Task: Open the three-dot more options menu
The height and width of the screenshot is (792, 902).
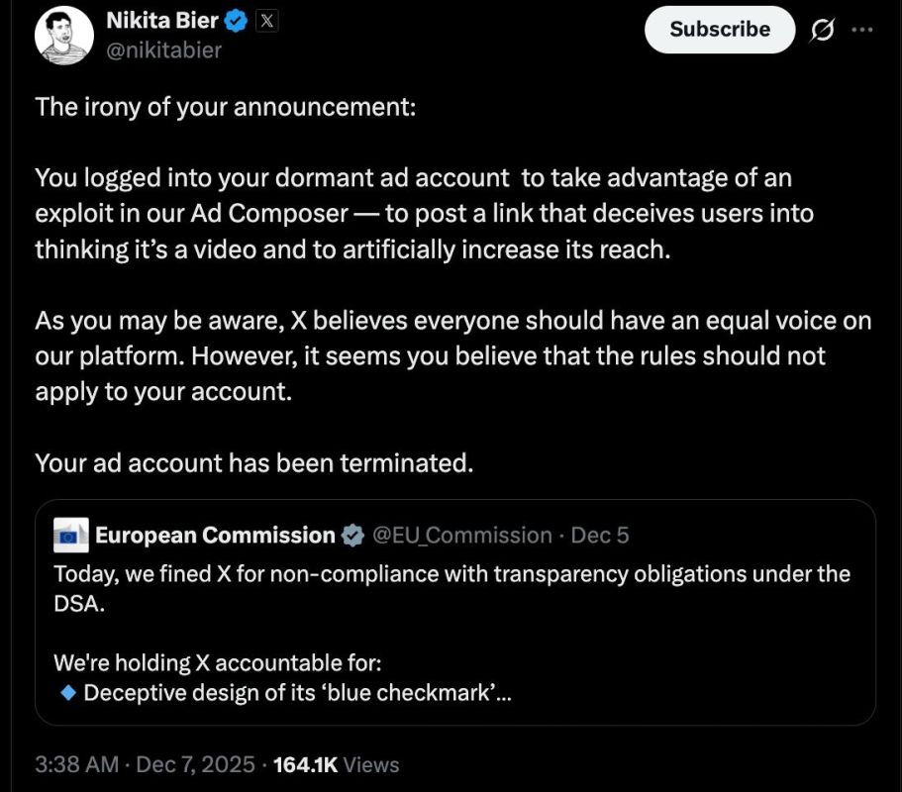Action: click(x=862, y=32)
